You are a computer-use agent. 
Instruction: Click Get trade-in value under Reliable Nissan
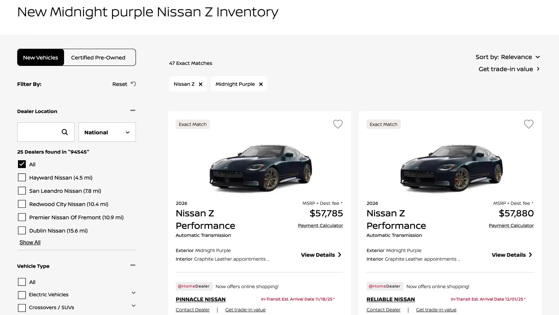coord(436,310)
